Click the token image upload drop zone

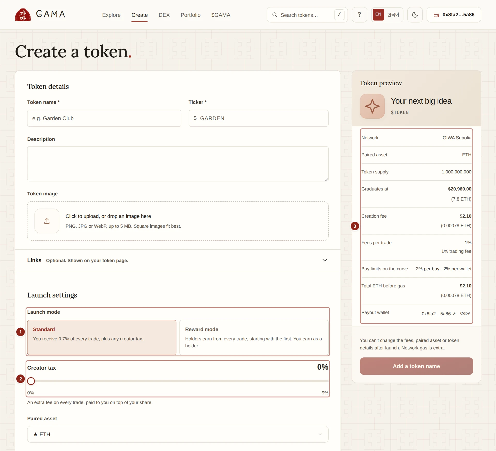click(178, 221)
